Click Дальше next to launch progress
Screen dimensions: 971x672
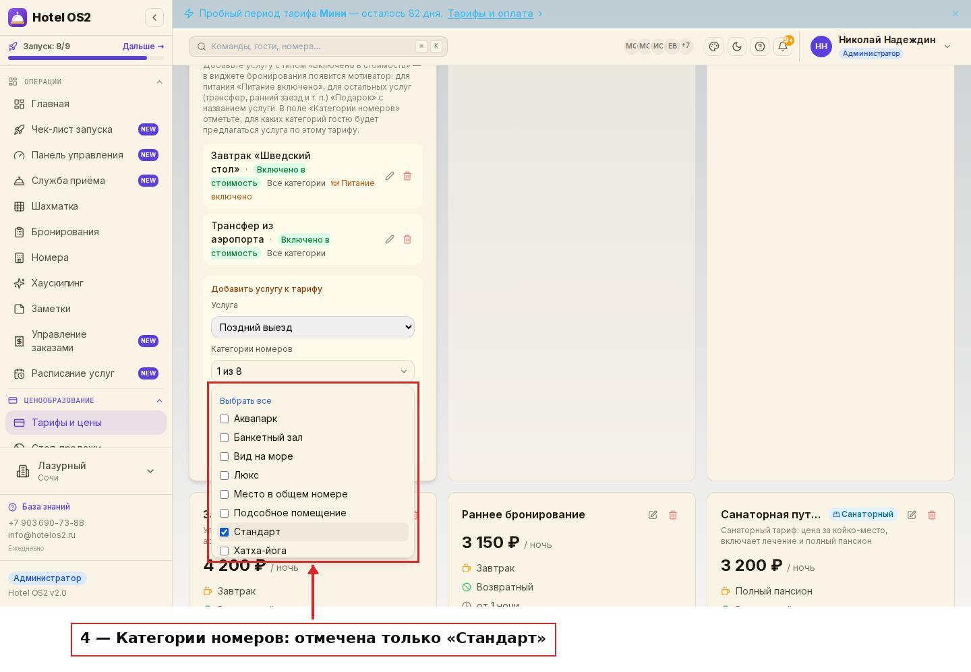(x=143, y=47)
